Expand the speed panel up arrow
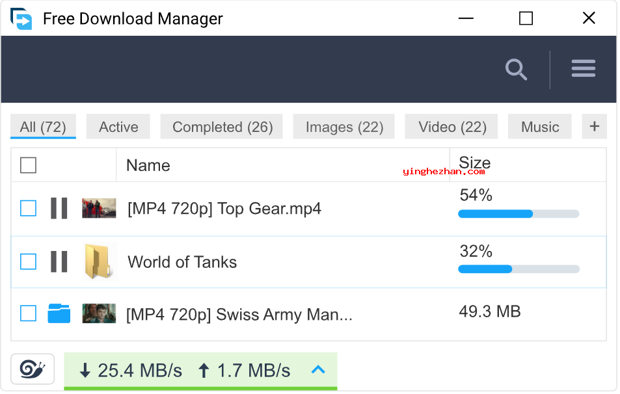The height and width of the screenshot is (394, 620). [318, 370]
